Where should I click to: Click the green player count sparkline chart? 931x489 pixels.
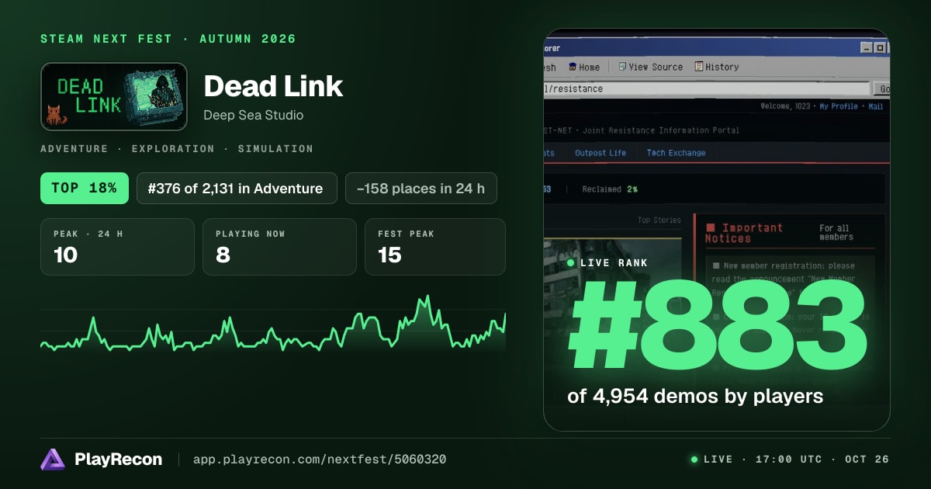coord(273,324)
